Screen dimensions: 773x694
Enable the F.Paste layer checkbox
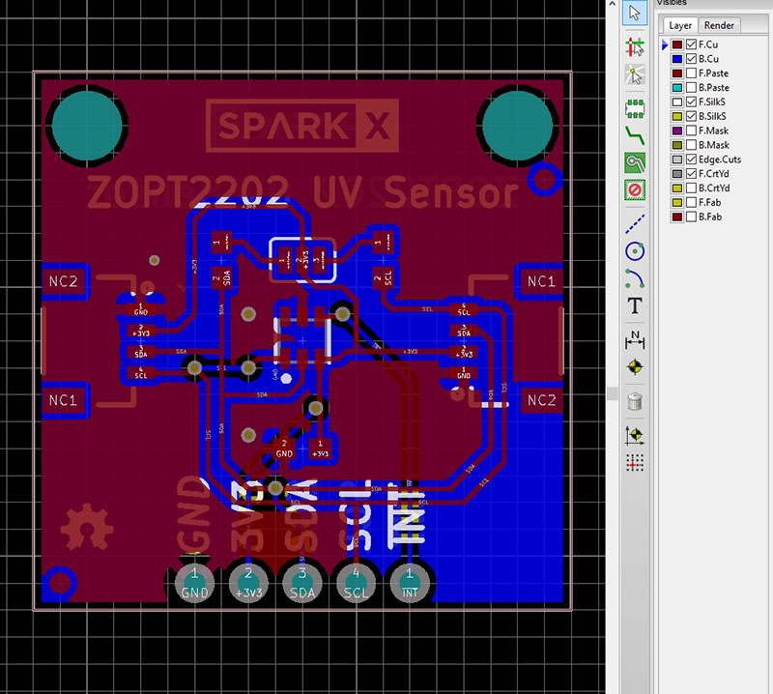coord(691,73)
